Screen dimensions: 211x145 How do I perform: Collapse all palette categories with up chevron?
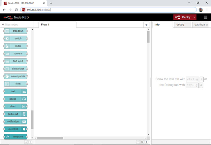click(26, 142)
